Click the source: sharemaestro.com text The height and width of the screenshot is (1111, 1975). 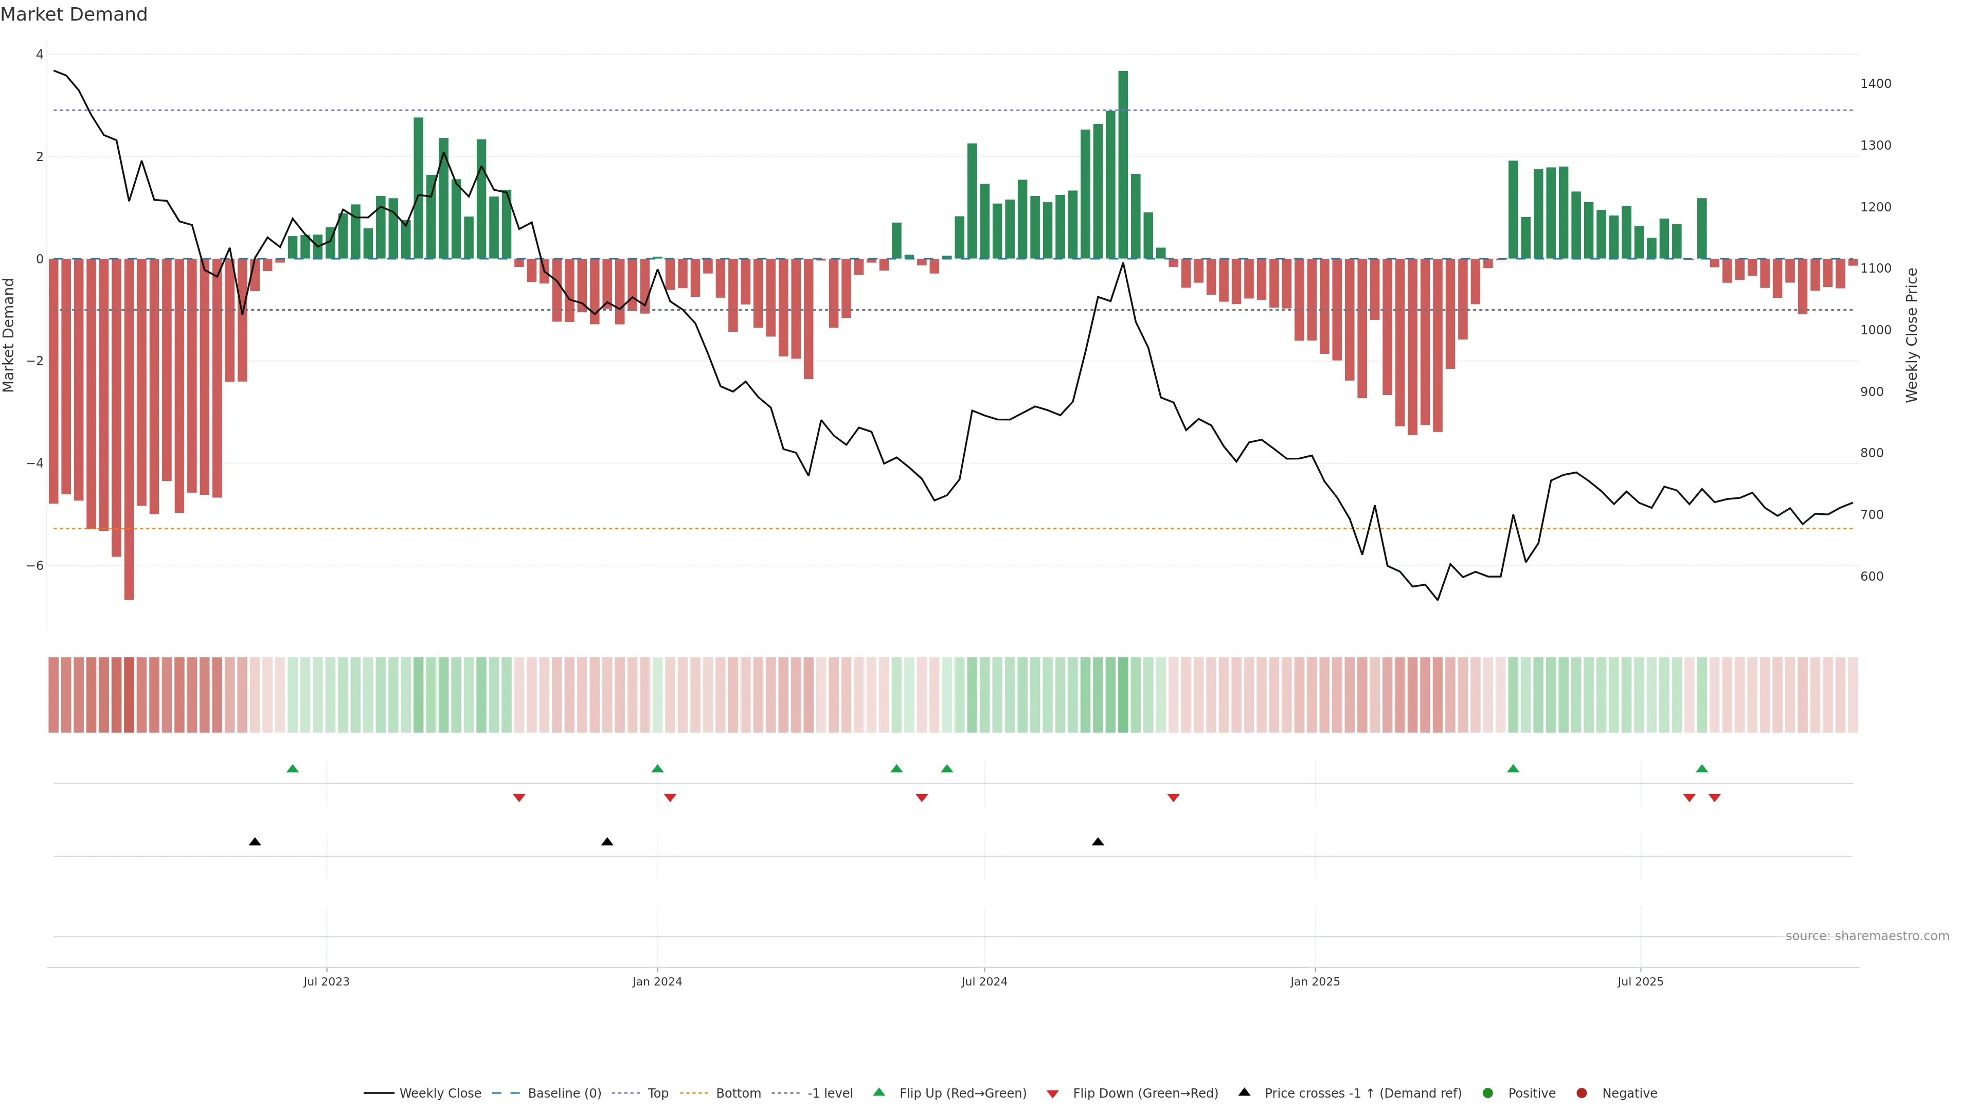[x=1867, y=936]
